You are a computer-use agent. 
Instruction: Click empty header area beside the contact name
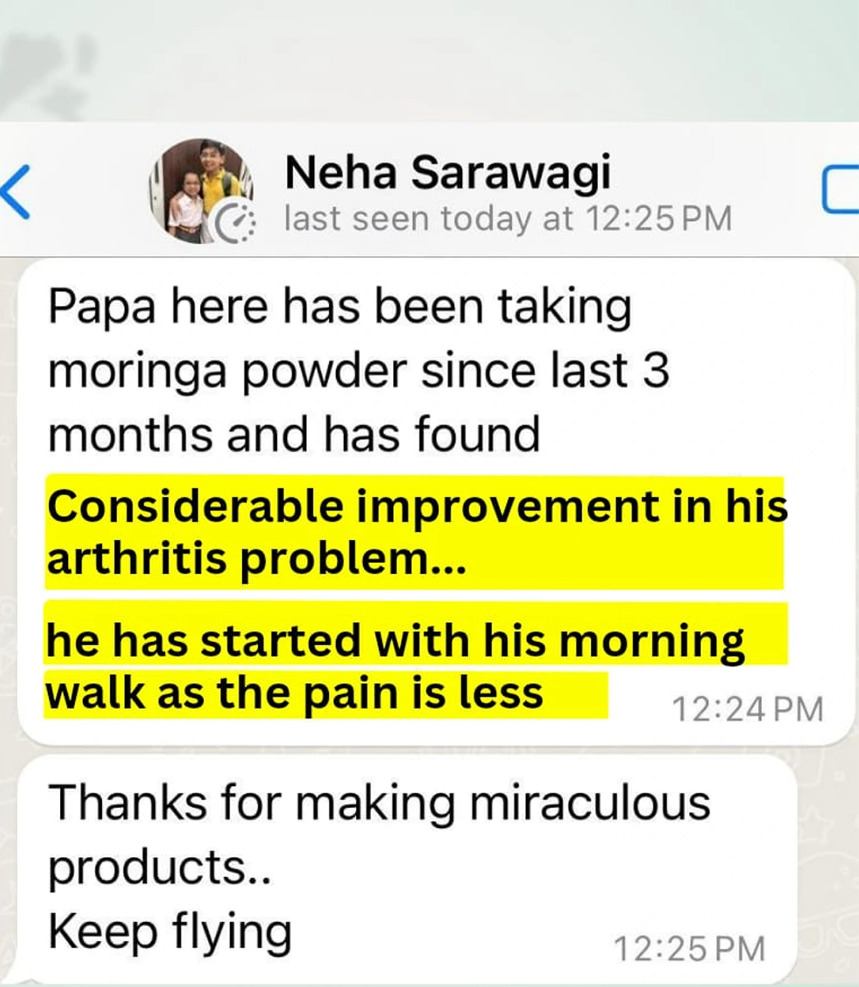[715, 173]
